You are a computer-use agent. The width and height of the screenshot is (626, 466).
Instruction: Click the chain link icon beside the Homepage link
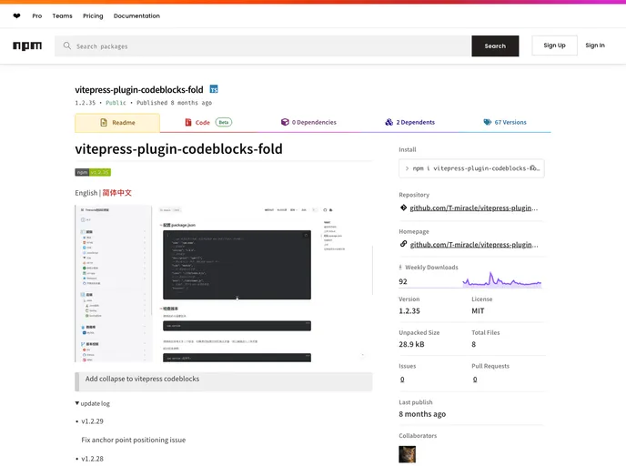click(x=404, y=244)
